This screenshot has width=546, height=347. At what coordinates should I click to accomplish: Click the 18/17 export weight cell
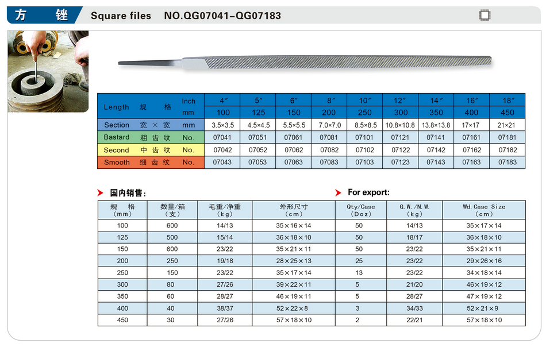(414, 237)
